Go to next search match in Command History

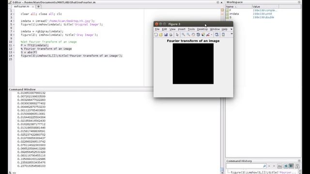point(274,166)
